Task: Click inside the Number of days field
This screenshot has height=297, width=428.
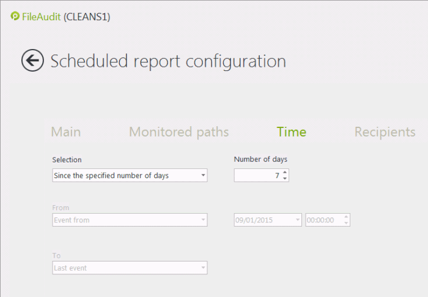Action: [258, 175]
